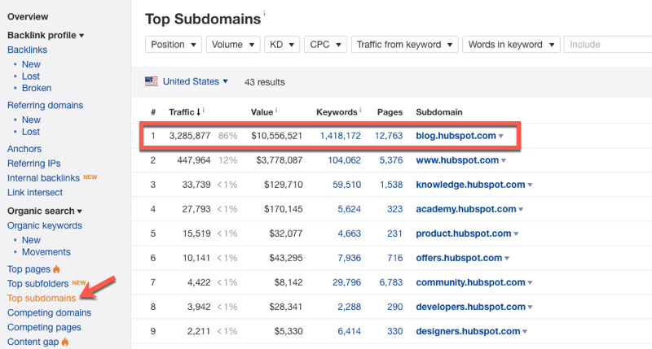Open Backlinks report in sidebar

pos(27,50)
